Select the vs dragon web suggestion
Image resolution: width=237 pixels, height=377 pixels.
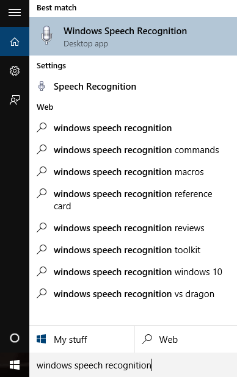pos(133,294)
